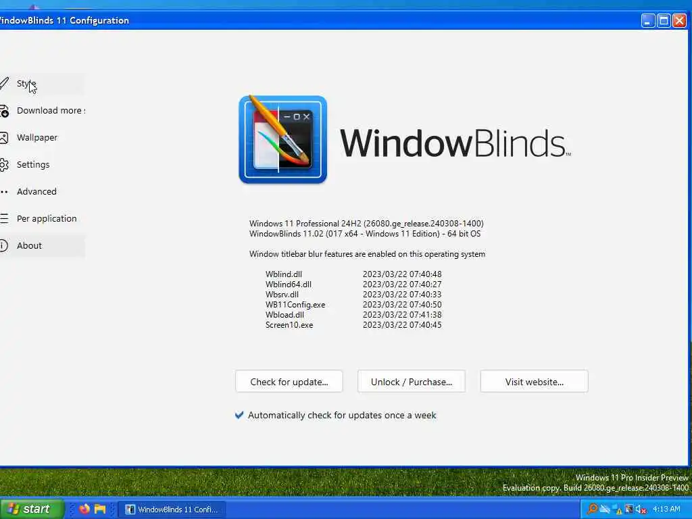
Task: Click the About info icon
Action: pos(4,246)
